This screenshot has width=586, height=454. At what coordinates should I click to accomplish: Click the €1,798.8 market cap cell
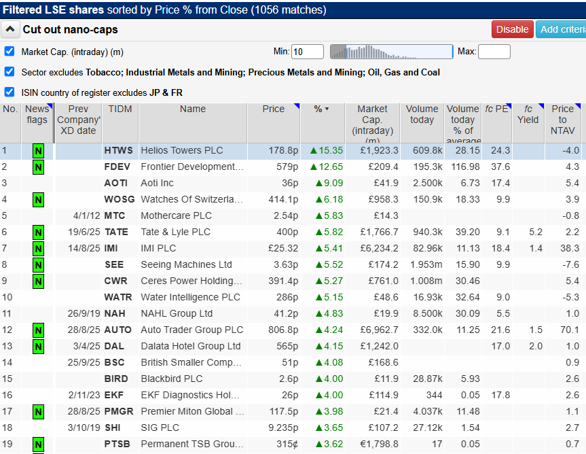click(380, 444)
